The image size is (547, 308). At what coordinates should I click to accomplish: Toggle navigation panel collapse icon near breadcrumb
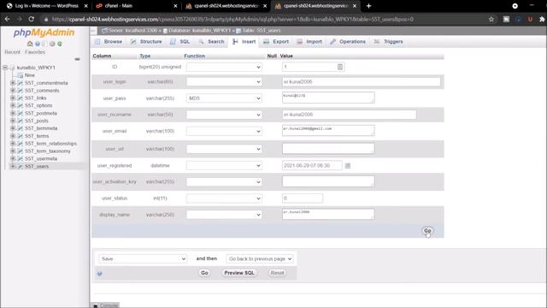point(93,31)
